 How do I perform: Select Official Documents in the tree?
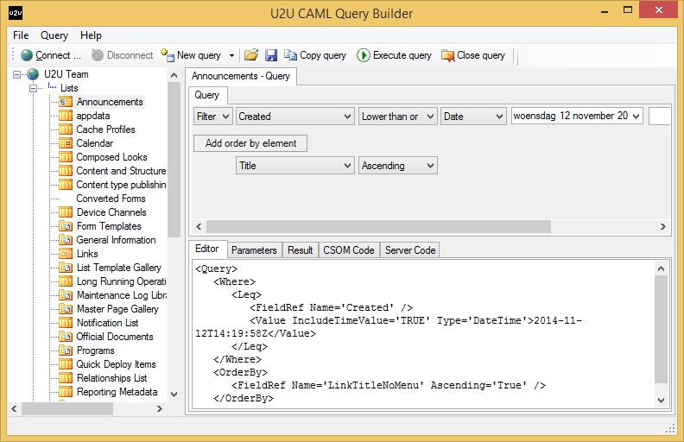point(115,337)
